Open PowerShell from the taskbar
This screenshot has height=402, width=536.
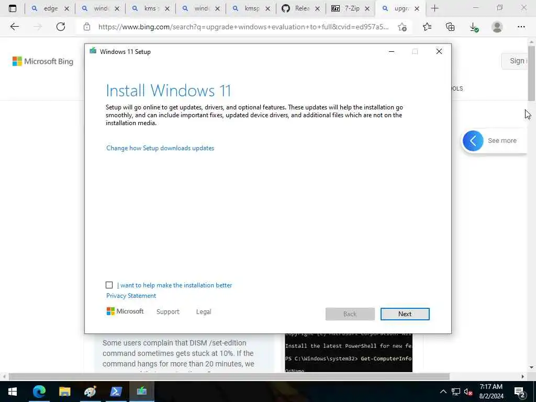(x=116, y=392)
